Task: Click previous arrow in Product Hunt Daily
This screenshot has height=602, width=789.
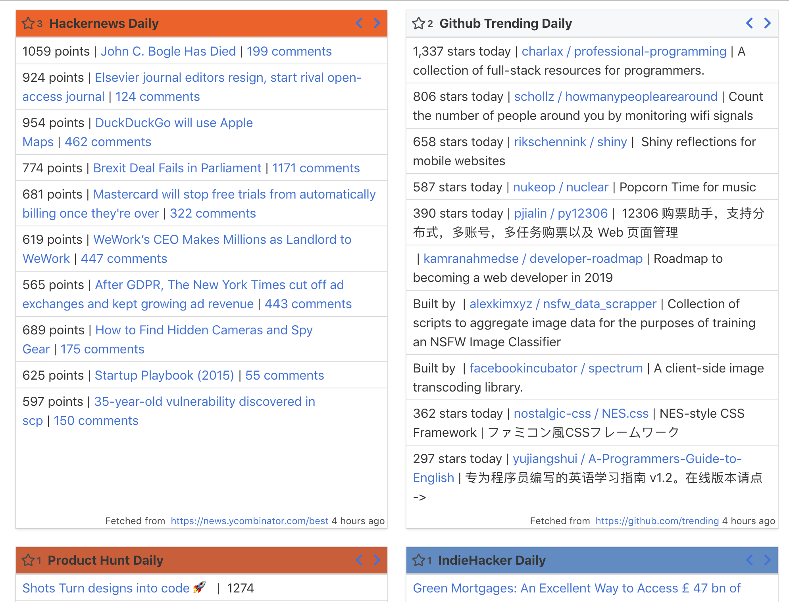Action: 359,560
